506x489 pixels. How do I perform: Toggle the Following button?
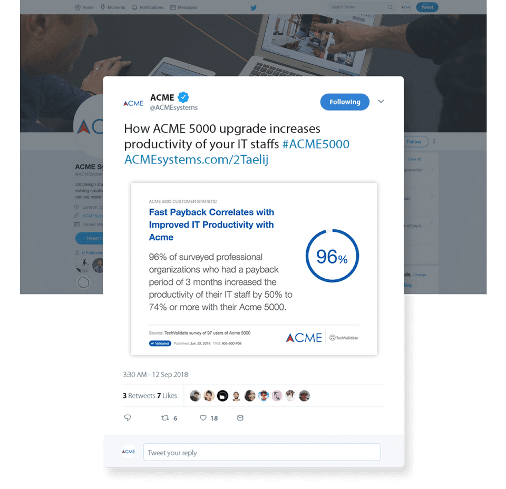point(345,102)
